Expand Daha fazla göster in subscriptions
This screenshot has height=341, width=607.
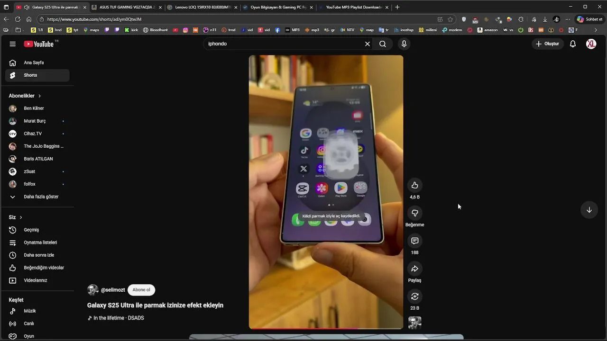[x=37, y=197]
